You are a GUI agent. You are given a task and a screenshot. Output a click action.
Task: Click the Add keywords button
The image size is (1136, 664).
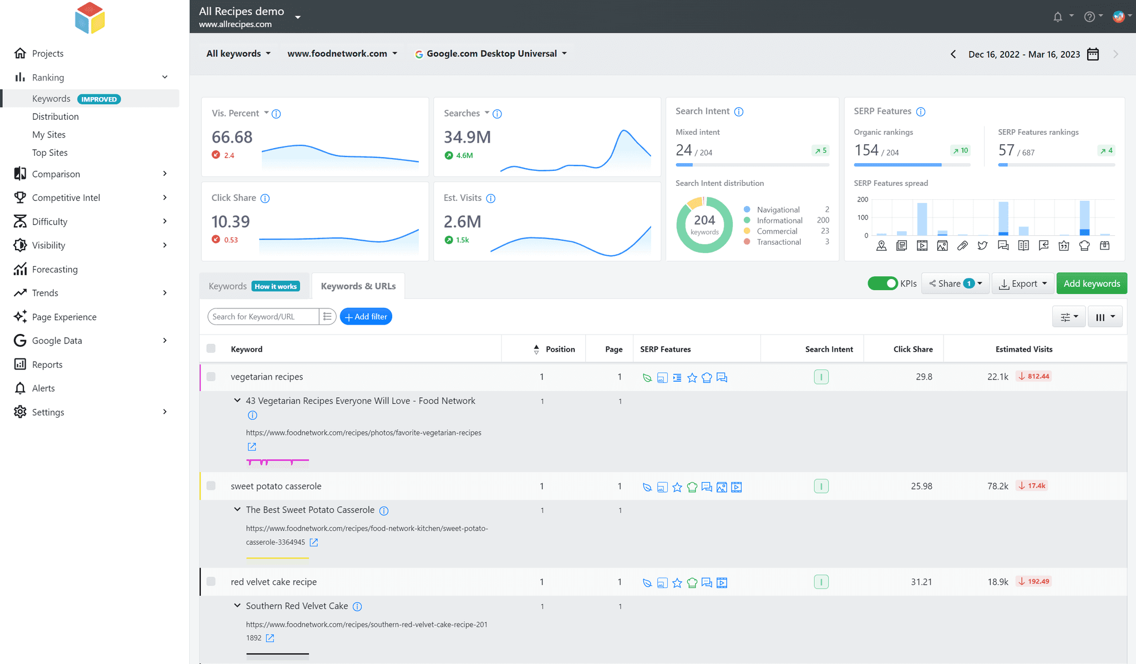(1091, 283)
